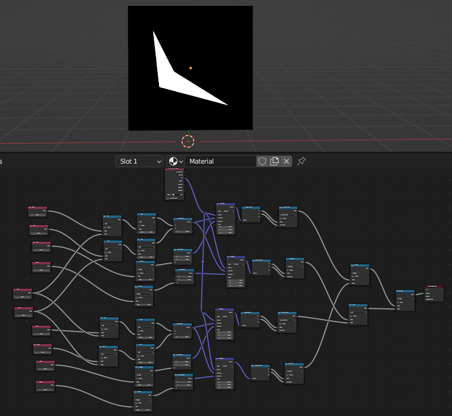Collapse the node feeding Material Output
Image resolution: width=452 pixels, height=416 pixels.
pyautogui.click(x=398, y=292)
